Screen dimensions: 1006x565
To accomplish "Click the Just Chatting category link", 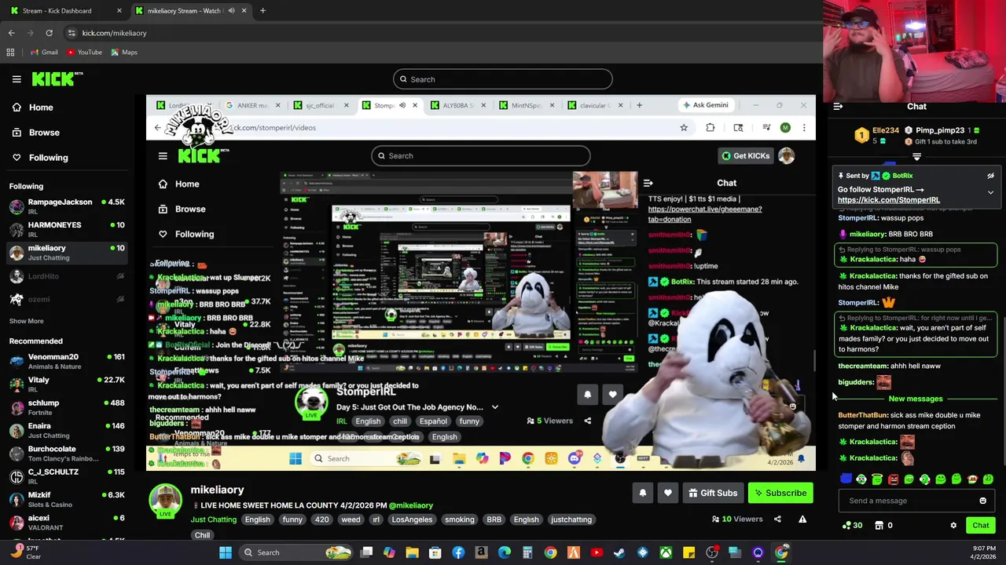I will click(x=213, y=519).
